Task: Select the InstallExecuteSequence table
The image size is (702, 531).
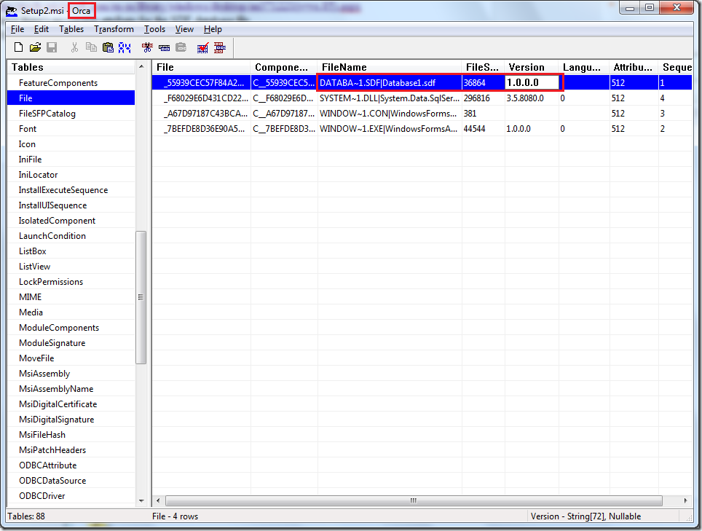Action: (63, 190)
